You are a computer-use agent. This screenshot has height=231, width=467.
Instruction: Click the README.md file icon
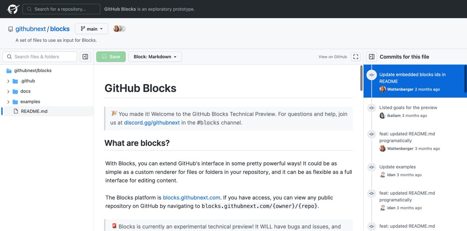16,111
